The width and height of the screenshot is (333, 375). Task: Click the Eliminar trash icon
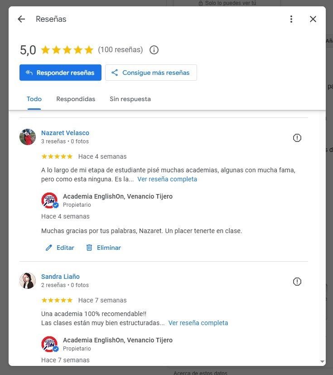point(89,248)
